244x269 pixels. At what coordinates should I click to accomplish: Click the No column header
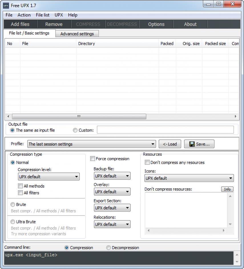12,43
